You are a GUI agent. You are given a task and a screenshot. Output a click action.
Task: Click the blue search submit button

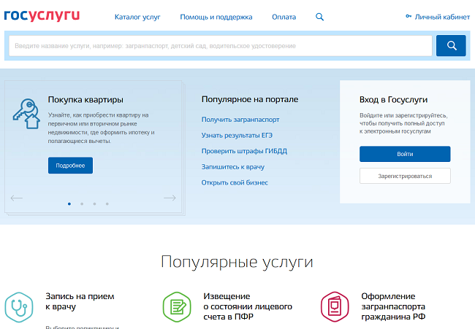(x=451, y=46)
